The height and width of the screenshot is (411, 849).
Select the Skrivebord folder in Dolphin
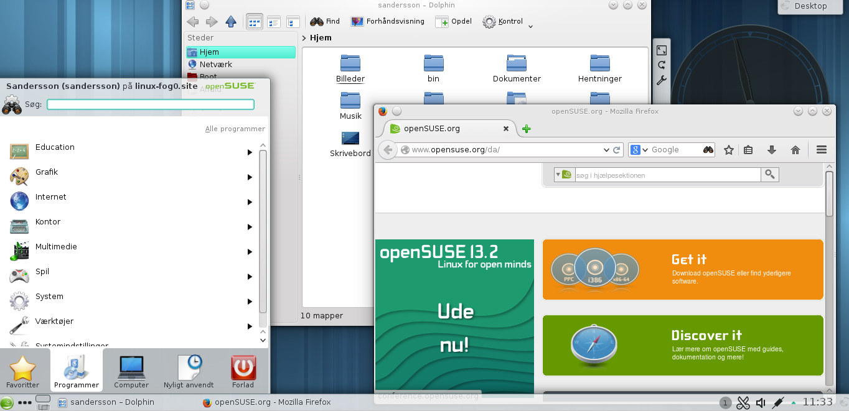[x=350, y=144]
